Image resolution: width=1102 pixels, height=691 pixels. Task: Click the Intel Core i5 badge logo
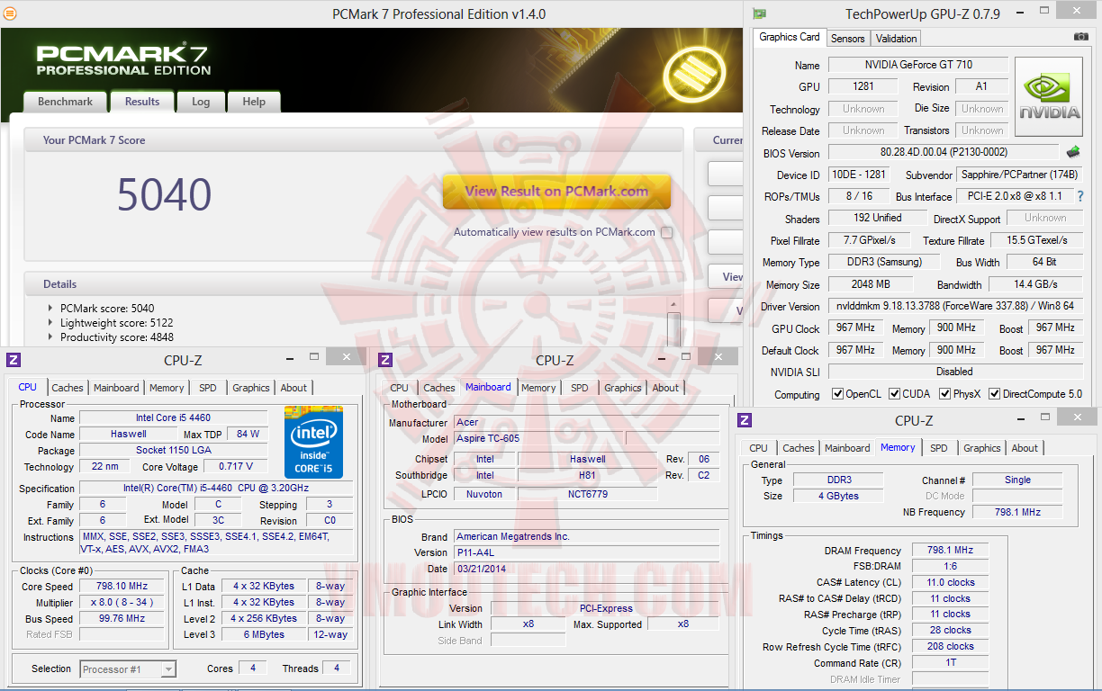[x=313, y=442]
